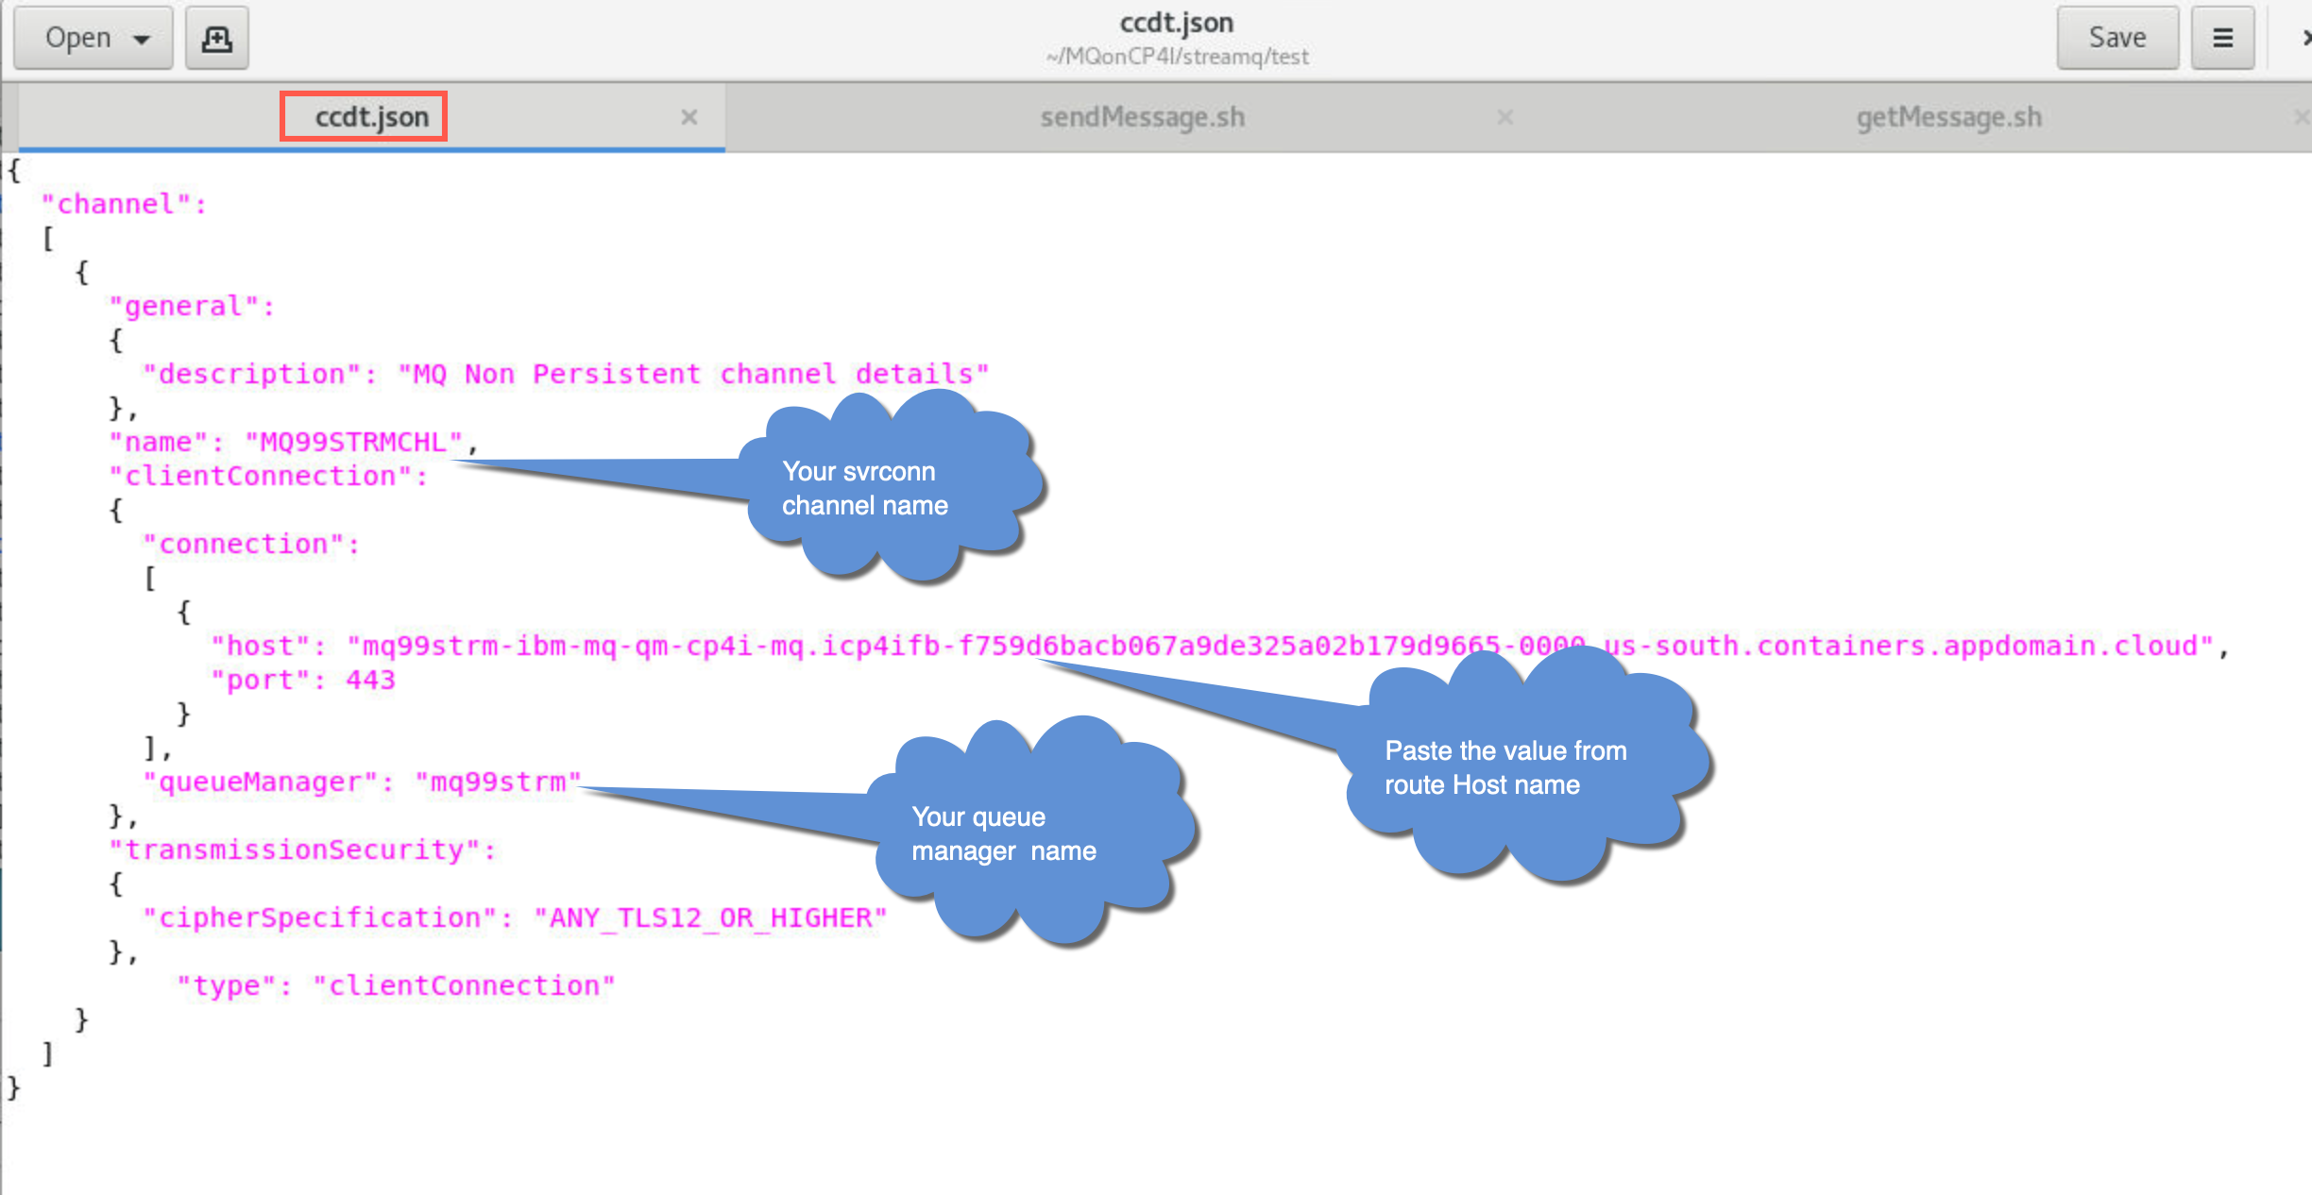Click the Save button
Viewport: 2312px width, 1195px height.
pyautogui.click(x=2116, y=38)
